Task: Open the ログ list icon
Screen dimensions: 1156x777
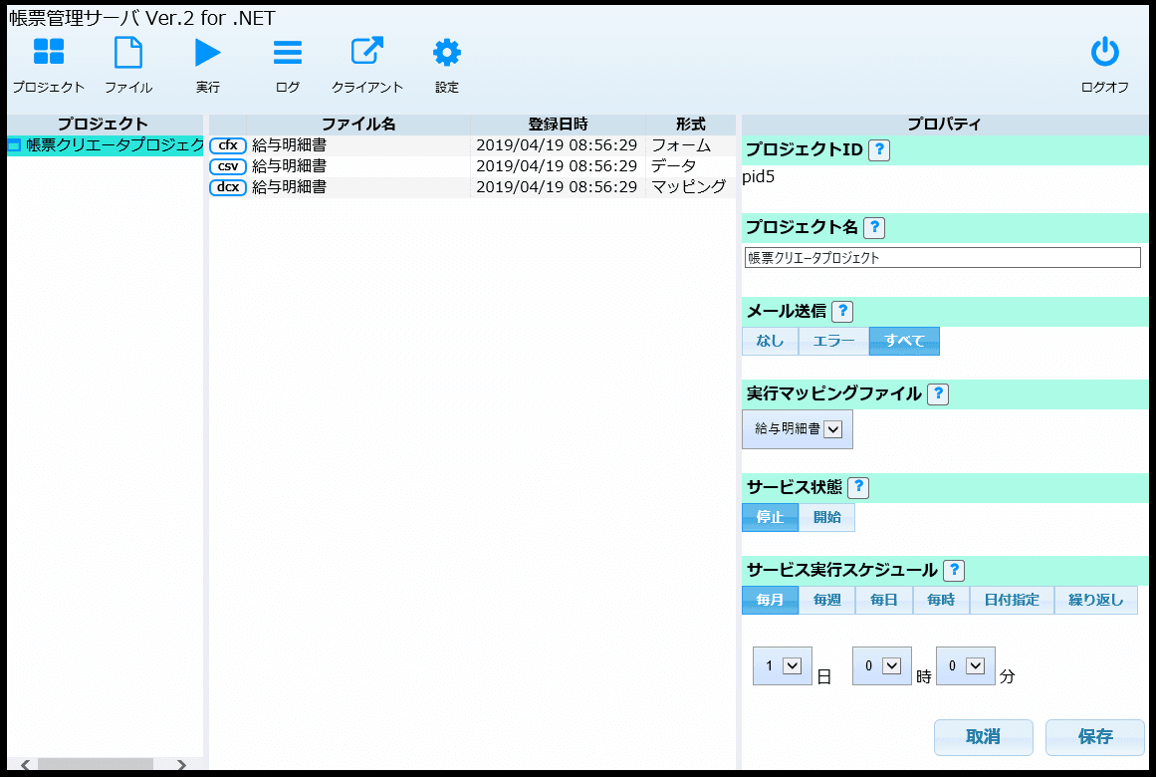Action: [x=288, y=53]
